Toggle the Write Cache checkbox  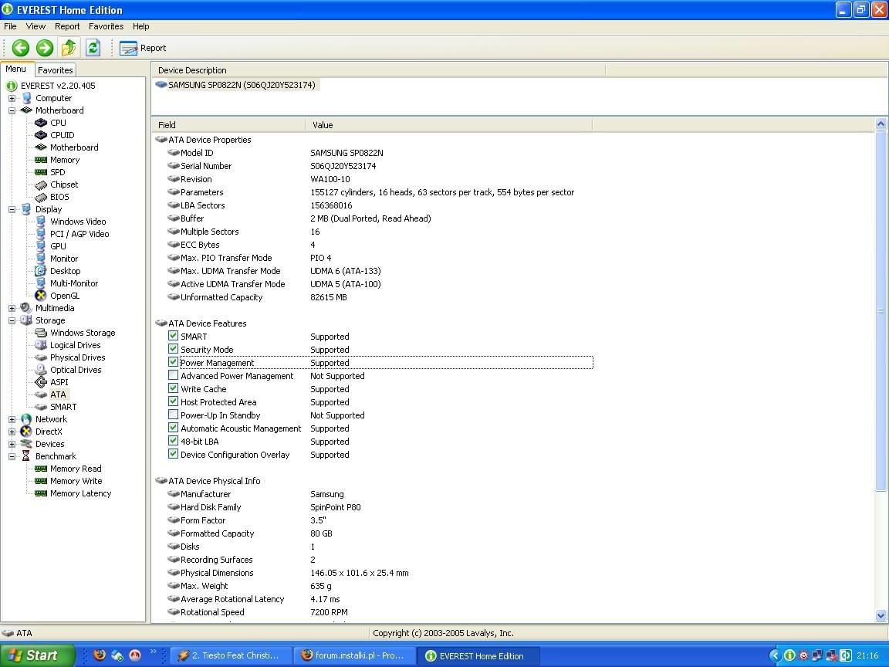tap(173, 388)
